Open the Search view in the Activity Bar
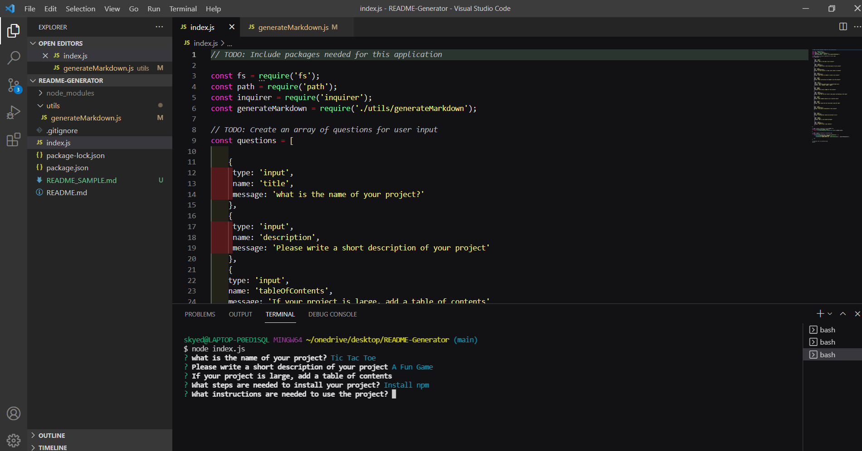 [x=14, y=58]
